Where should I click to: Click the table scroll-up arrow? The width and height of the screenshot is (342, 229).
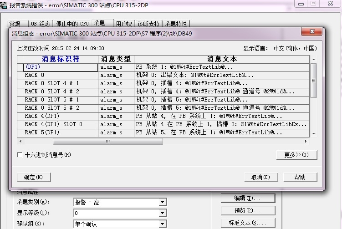point(314,59)
